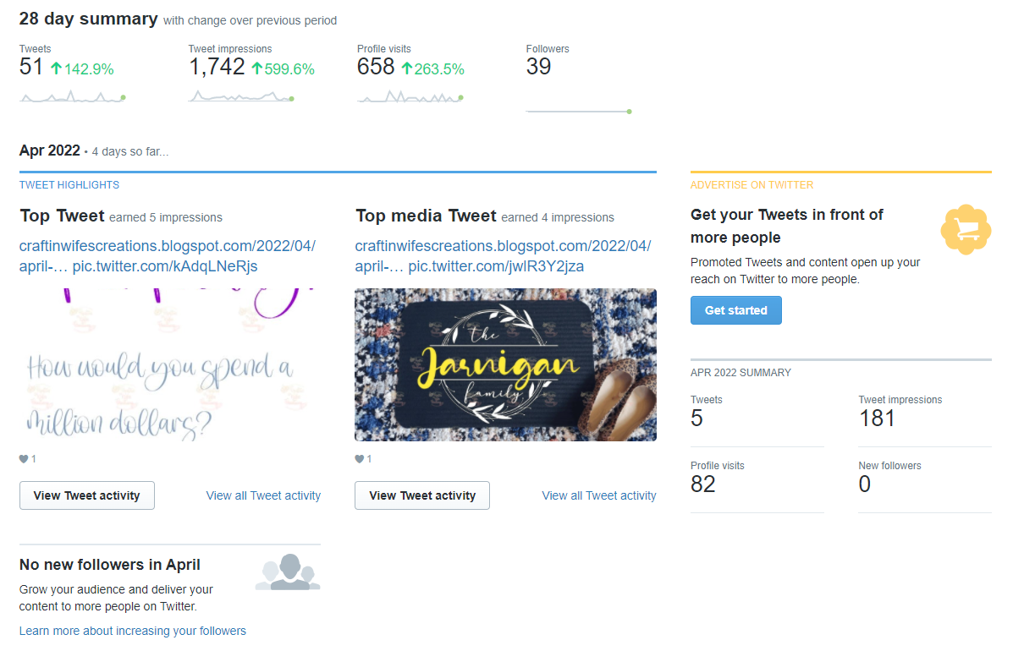Viewport: 1035px width, 651px height.
Task: Click 'Grow your audience' description text
Action: point(116,598)
